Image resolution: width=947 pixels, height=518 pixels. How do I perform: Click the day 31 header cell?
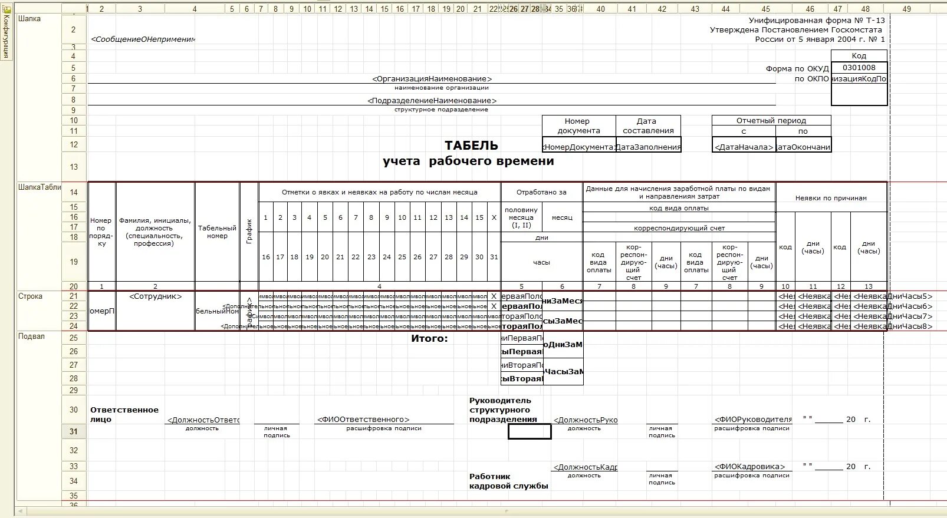[x=494, y=257]
